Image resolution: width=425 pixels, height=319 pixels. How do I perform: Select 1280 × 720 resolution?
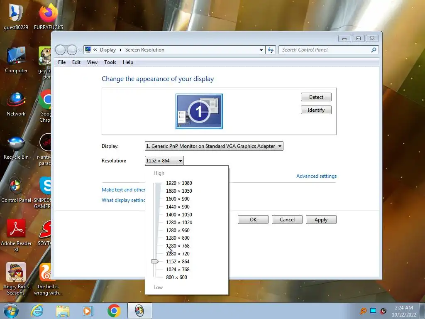click(178, 254)
